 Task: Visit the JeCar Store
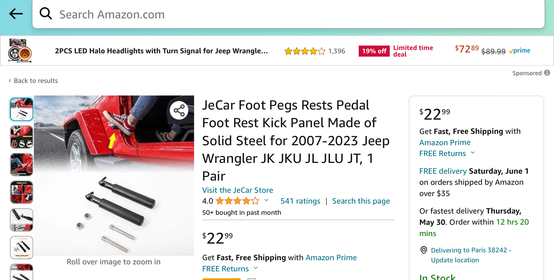click(x=237, y=190)
